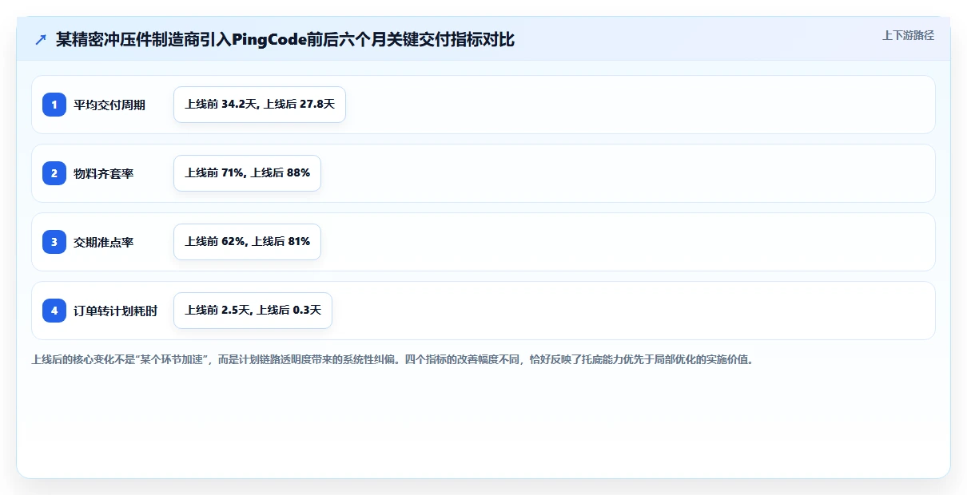Select the 上线前 62%, 上线后 81% value chip

(x=247, y=242)
